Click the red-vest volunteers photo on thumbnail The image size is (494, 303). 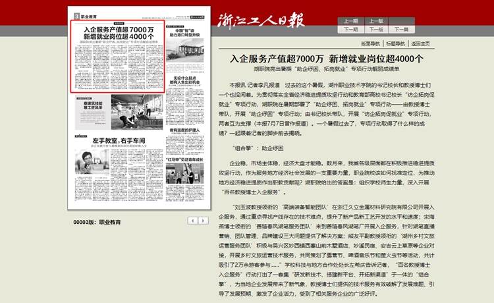coord(185,173)
